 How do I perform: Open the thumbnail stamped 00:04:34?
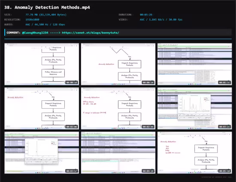(x=118, y=153)
